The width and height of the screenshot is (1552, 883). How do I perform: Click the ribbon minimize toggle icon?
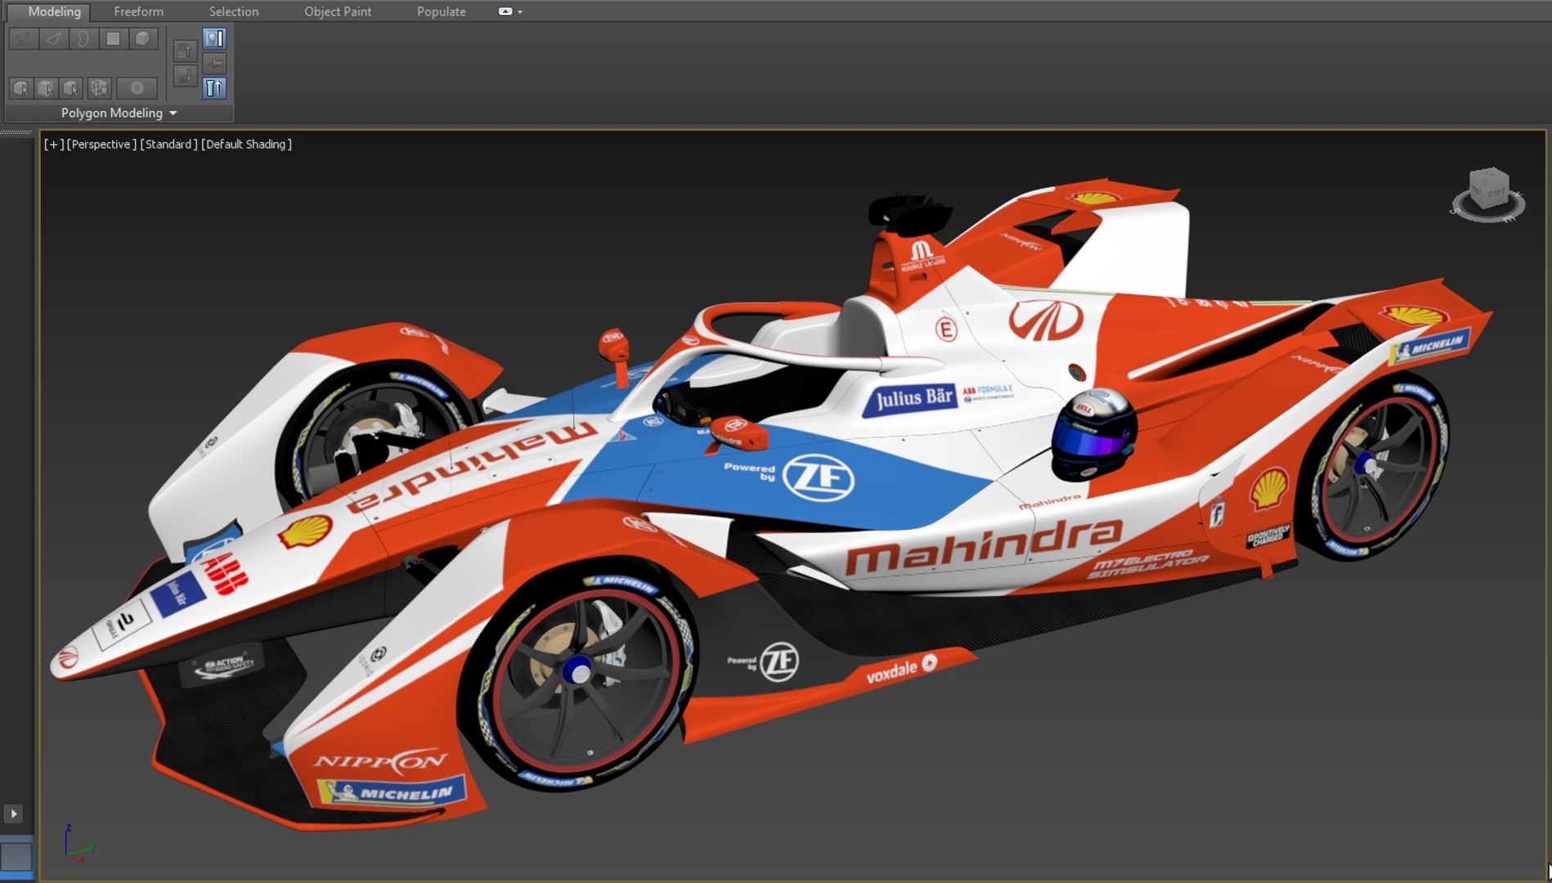coord(505,11)
